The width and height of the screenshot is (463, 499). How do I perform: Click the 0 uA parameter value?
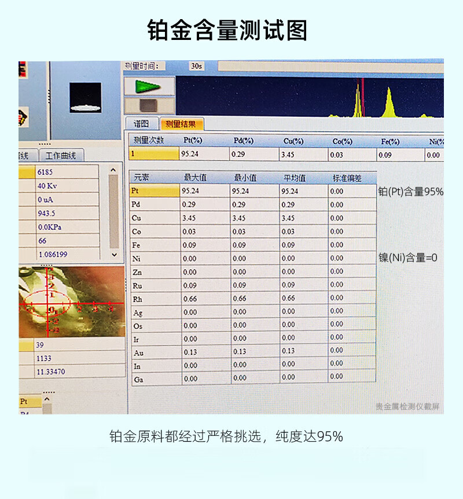coord(45,200)
